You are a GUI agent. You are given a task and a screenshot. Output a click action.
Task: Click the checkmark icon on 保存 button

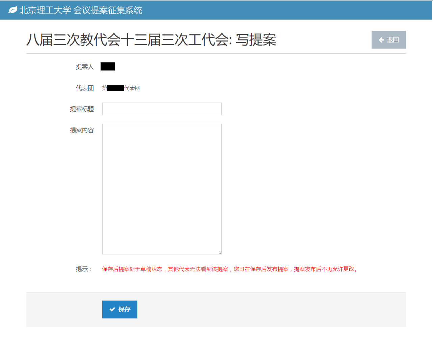112,309
